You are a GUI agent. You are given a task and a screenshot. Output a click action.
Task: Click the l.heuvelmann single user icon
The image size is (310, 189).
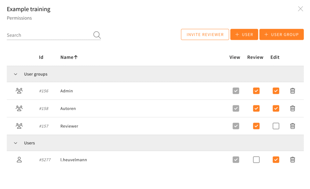coord(19,160)
